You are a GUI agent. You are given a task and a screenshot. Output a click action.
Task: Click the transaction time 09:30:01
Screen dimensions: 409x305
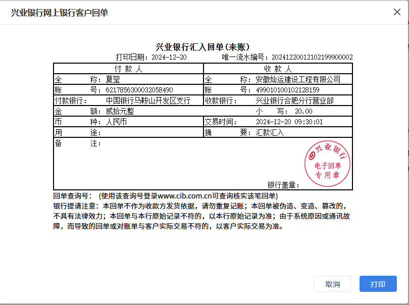point(309,122)
